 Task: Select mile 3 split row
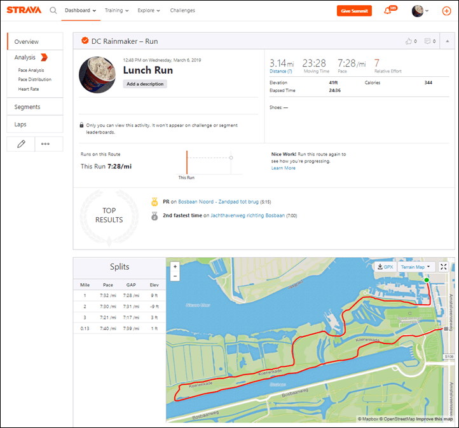[x=120, y=318]
